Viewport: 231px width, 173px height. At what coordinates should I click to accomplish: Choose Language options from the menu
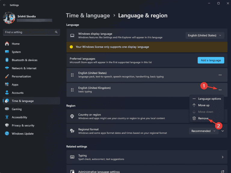pos(207,99)
